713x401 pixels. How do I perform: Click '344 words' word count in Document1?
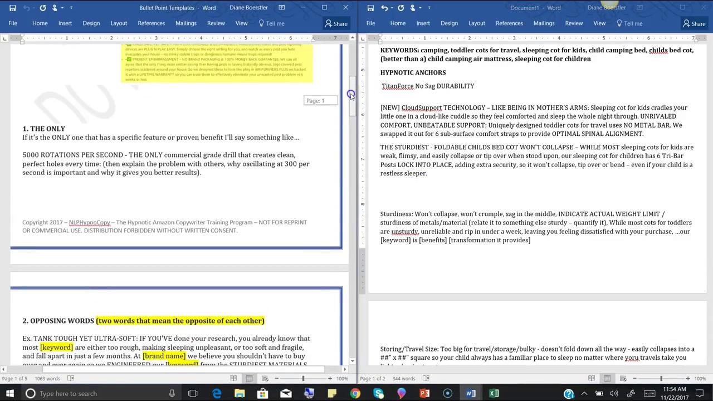click(x=404, y=379)
